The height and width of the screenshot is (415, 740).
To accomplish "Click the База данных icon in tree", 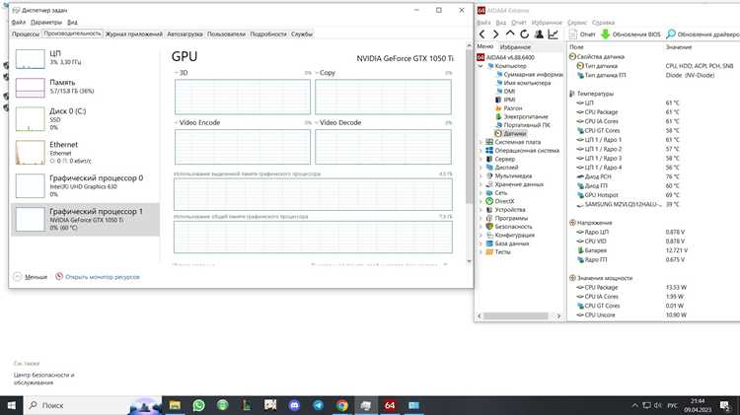I will tap(489, 243).
